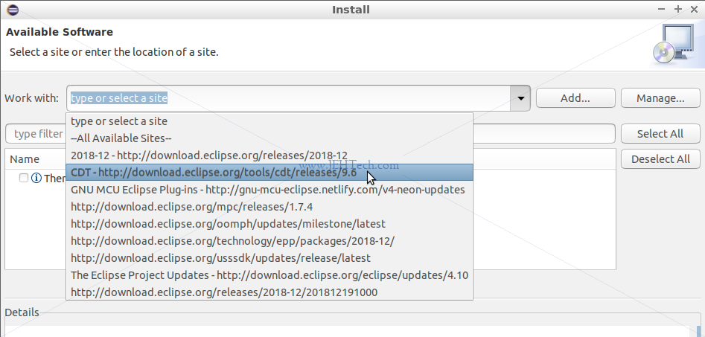
Task: Select the epp/packages/2018-12 site entry
Action: 269,241
